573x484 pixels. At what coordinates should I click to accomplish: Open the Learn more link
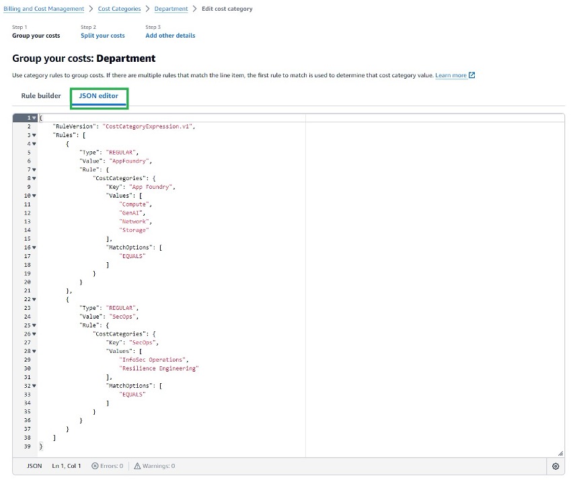[451, 75]
